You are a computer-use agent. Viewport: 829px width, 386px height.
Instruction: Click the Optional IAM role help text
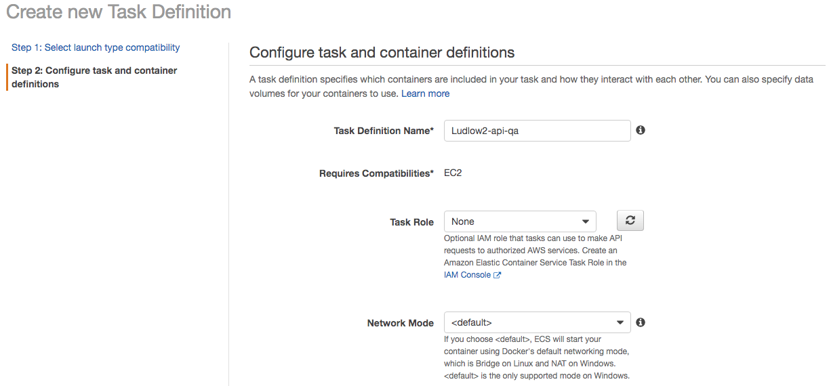(x=535, y=251)
